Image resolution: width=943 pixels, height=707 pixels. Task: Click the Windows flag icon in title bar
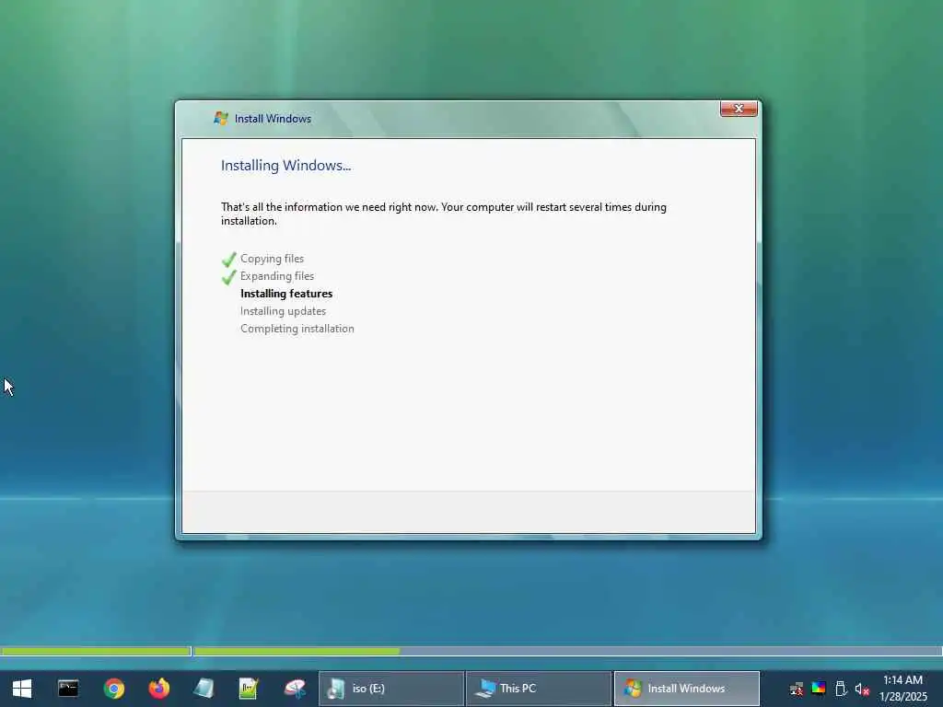221,119
